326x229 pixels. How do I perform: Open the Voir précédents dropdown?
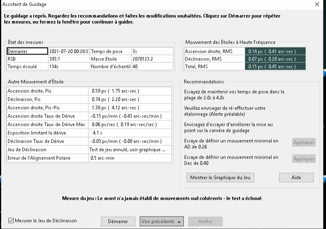click(x=161, y=221)
